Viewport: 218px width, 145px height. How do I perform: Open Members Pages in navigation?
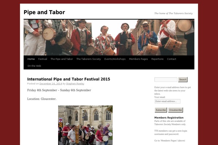pyautogui.click(x=138, y=59)
